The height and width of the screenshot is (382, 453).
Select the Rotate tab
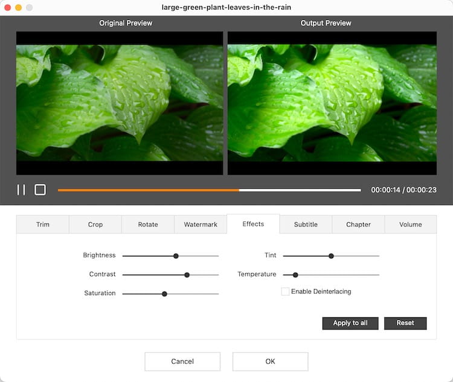tap(148, 224)
